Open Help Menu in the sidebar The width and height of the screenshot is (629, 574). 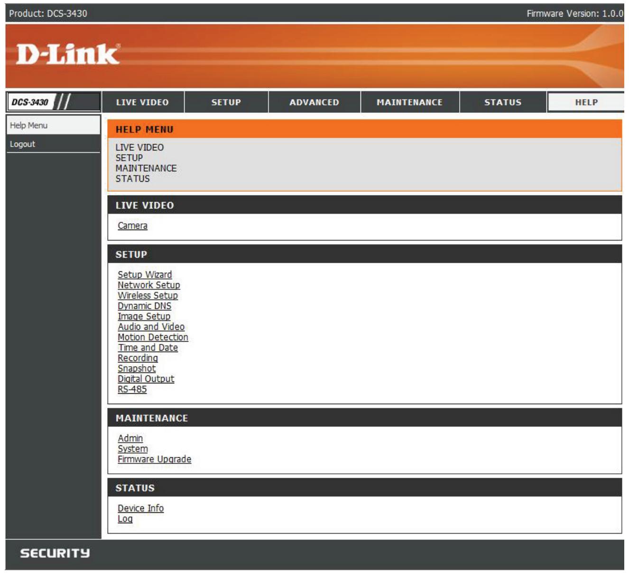coord(53,125)
